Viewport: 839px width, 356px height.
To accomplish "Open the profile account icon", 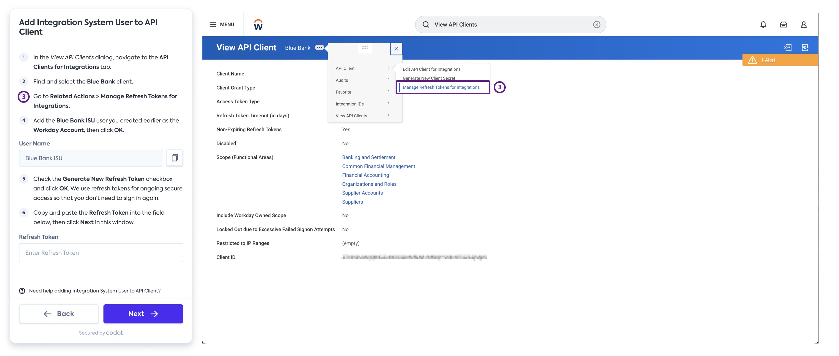I will click(804, 24).
